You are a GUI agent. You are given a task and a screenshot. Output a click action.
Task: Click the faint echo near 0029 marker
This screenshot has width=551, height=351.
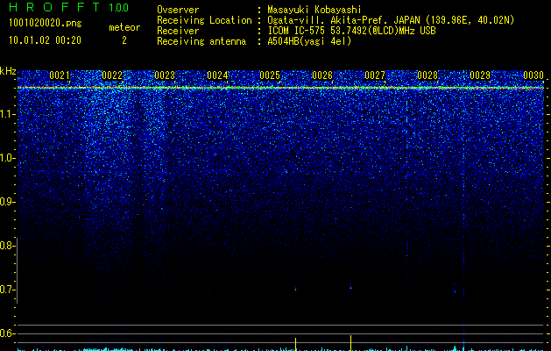(x=455, y=289)
